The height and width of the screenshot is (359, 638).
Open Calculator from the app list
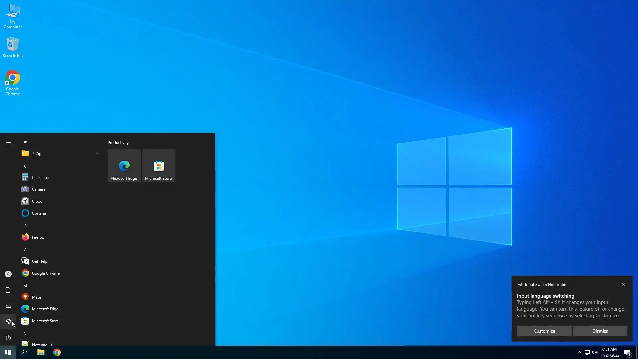click(41, 178)
